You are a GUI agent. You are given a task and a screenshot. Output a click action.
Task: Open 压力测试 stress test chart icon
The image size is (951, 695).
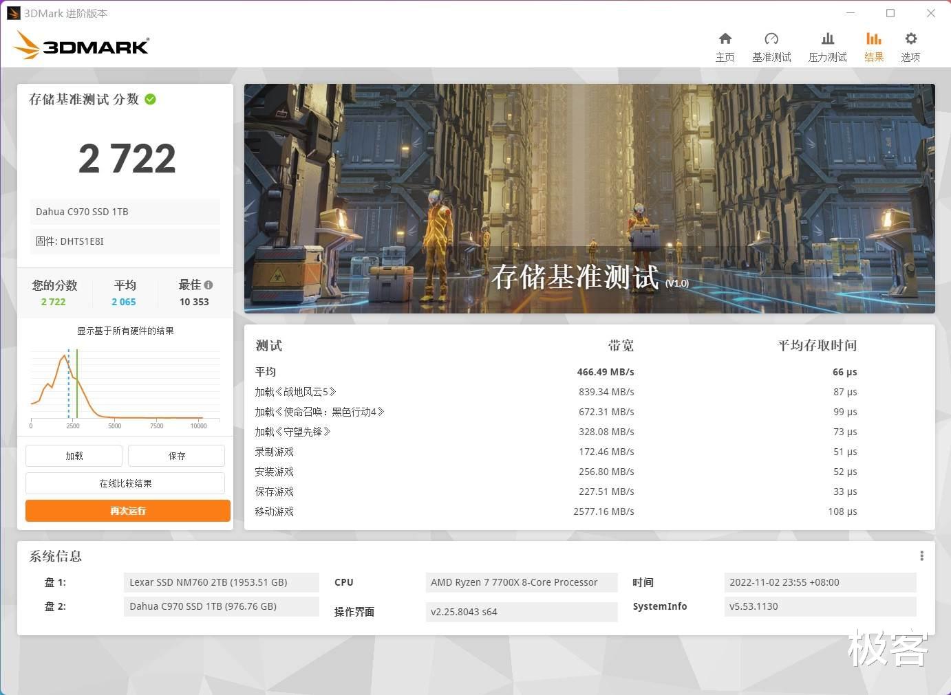pos(827,45)
